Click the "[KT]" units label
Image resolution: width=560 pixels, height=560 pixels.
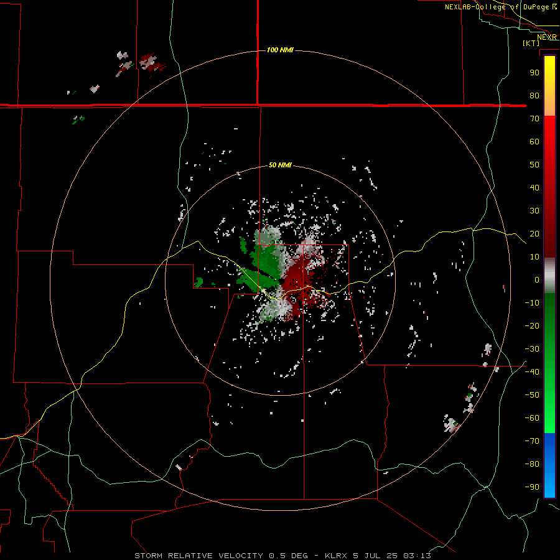coord(531,43)
